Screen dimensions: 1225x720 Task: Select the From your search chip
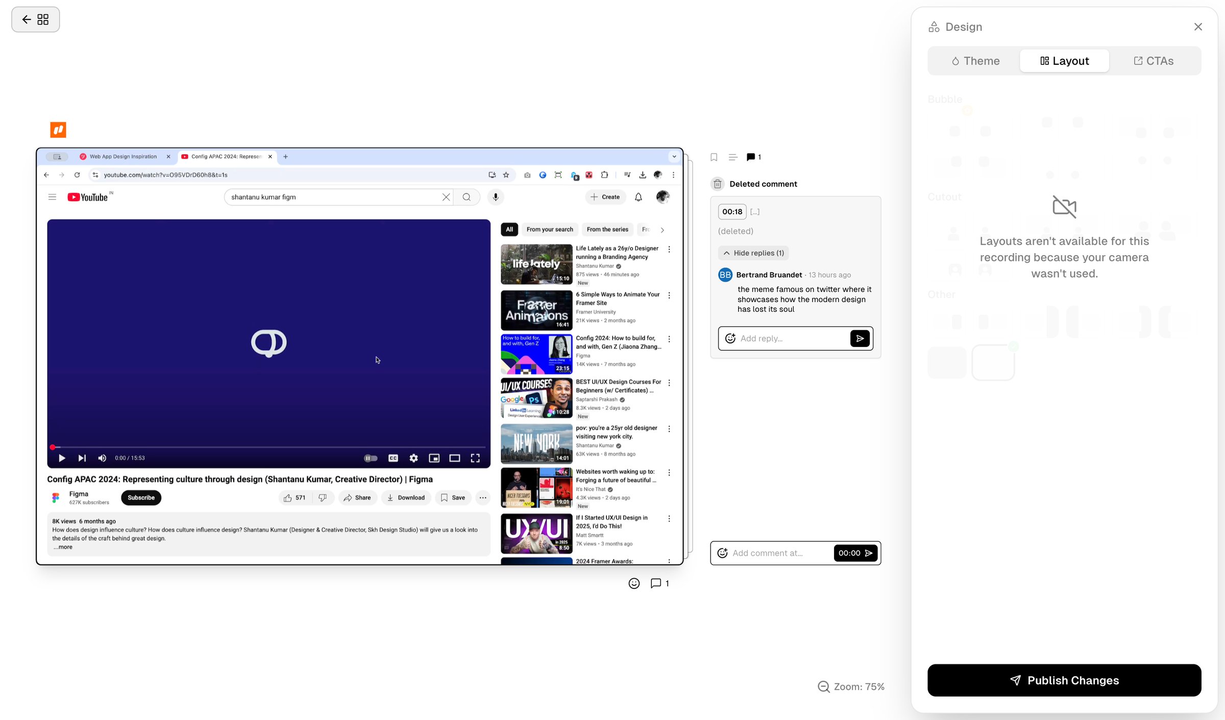[550, 230]
